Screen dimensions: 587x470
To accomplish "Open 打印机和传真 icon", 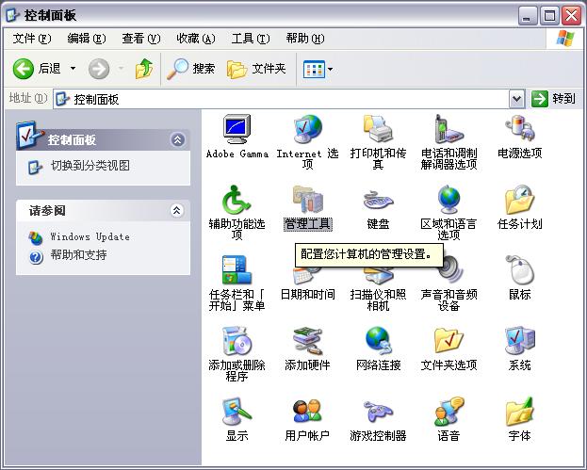I will pos(378,129).
